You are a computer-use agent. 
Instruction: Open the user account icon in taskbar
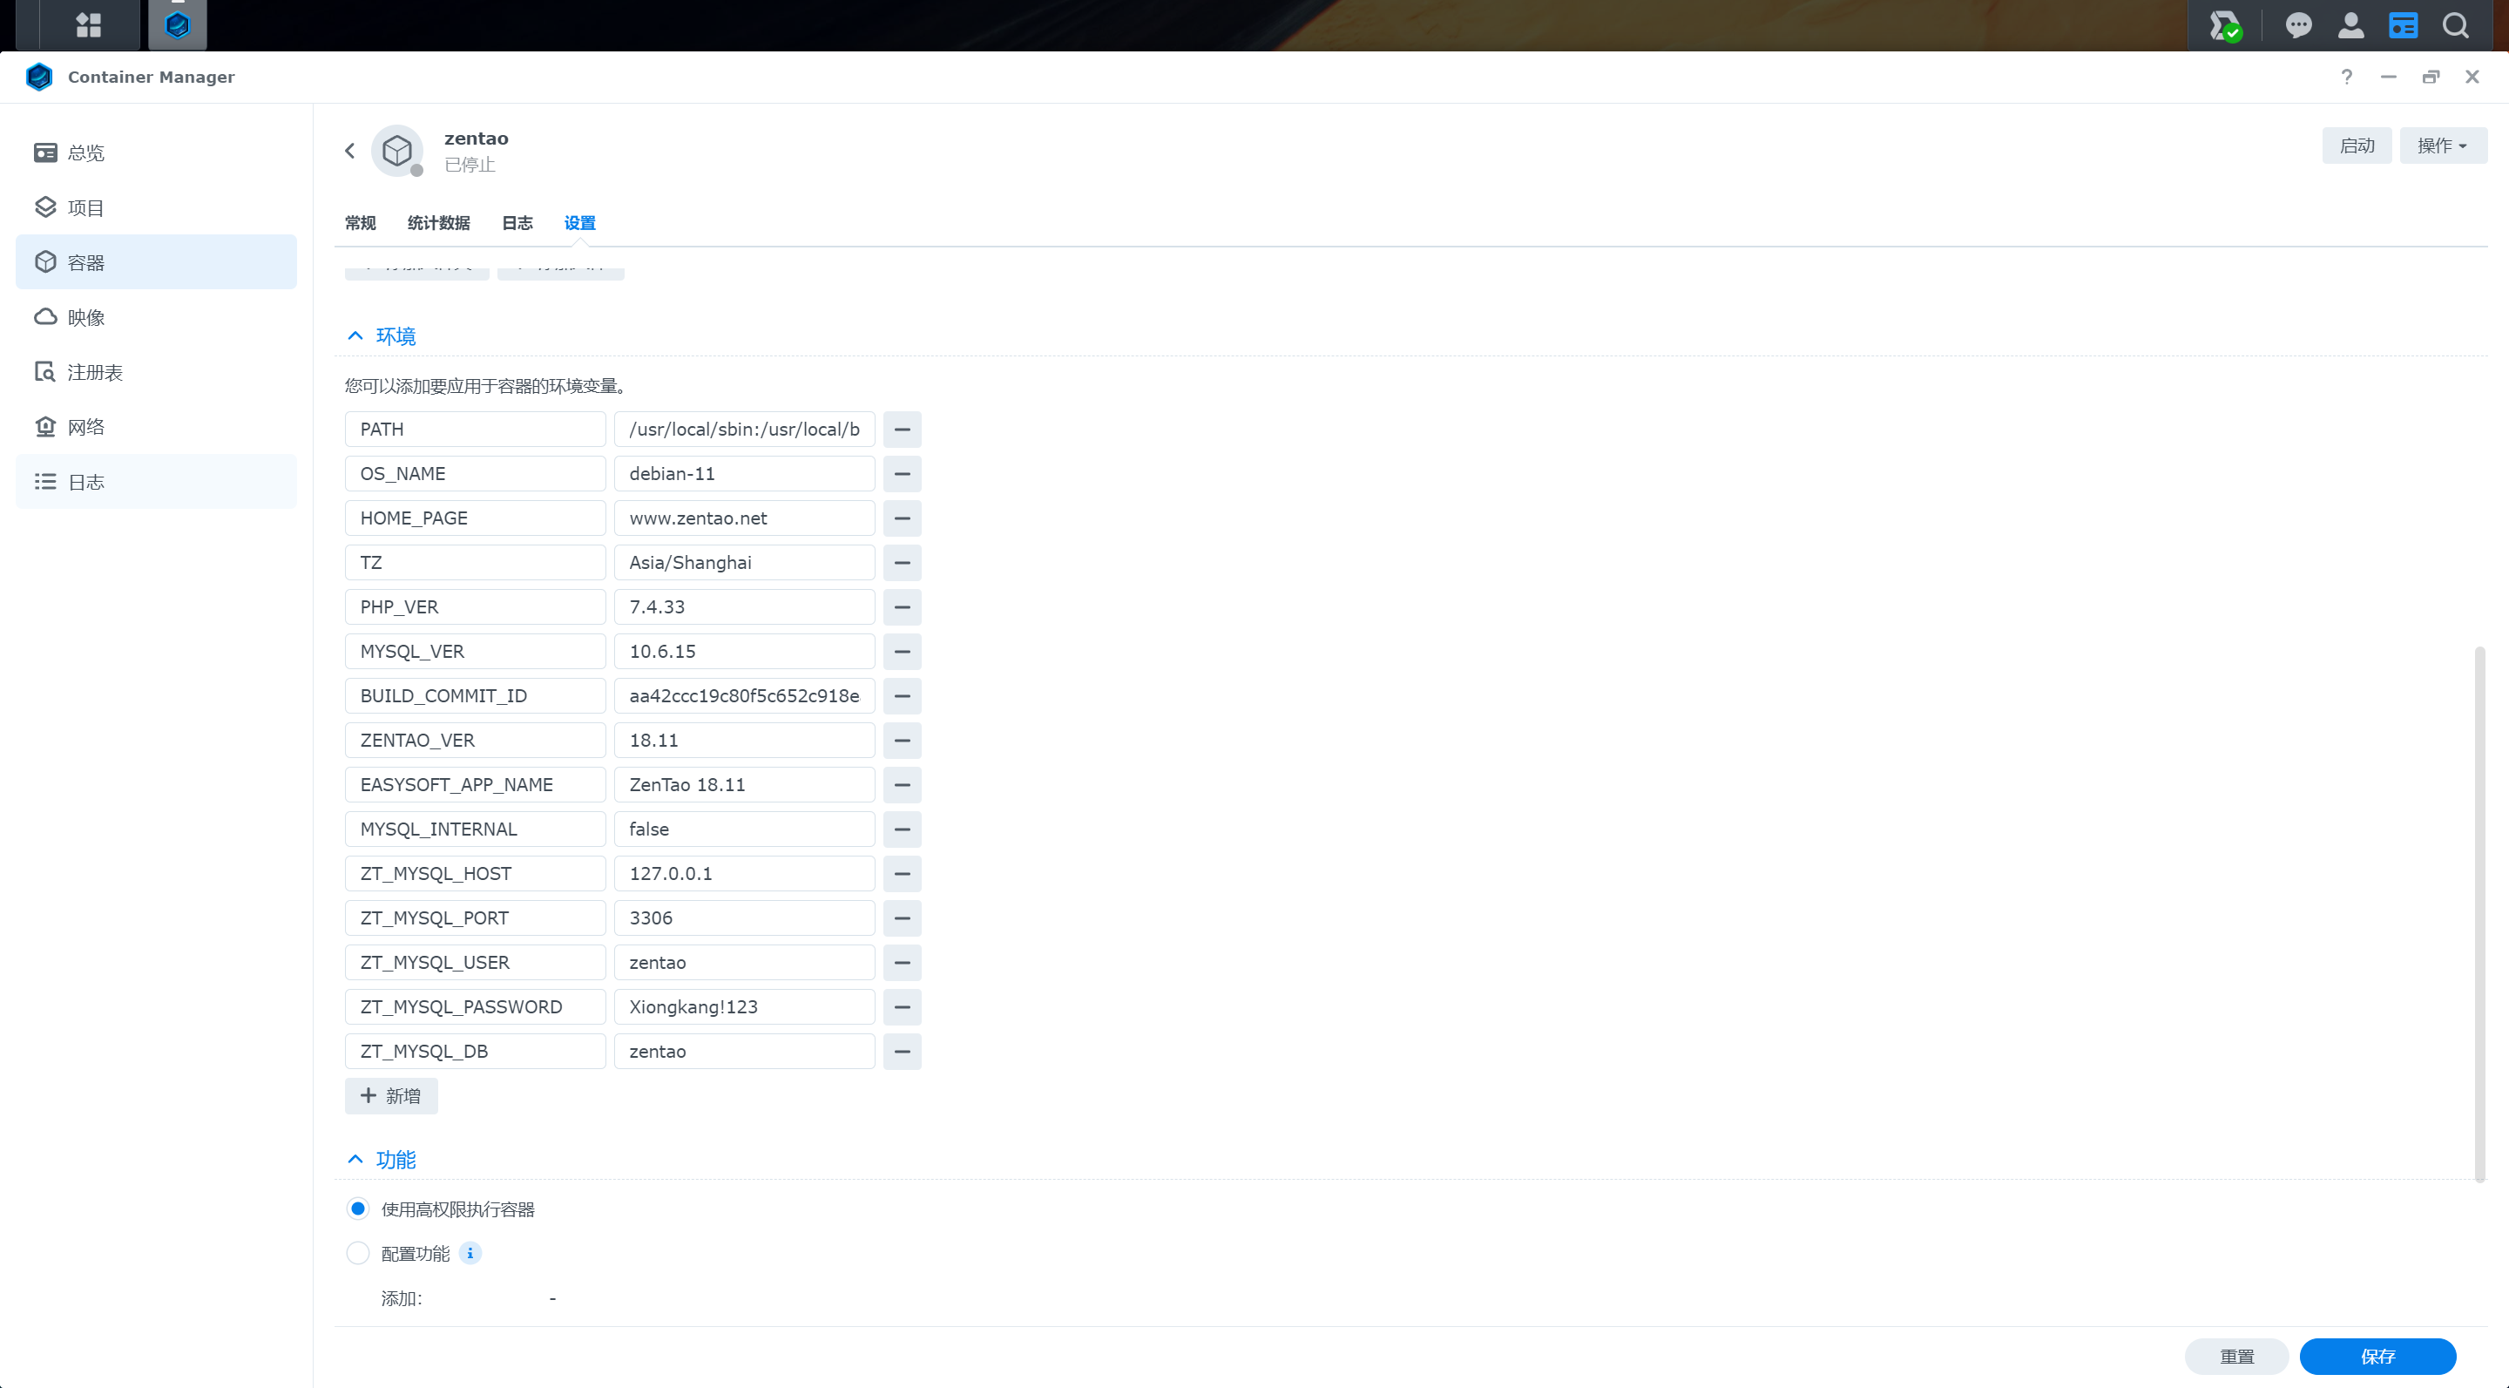coord(2350,25)
